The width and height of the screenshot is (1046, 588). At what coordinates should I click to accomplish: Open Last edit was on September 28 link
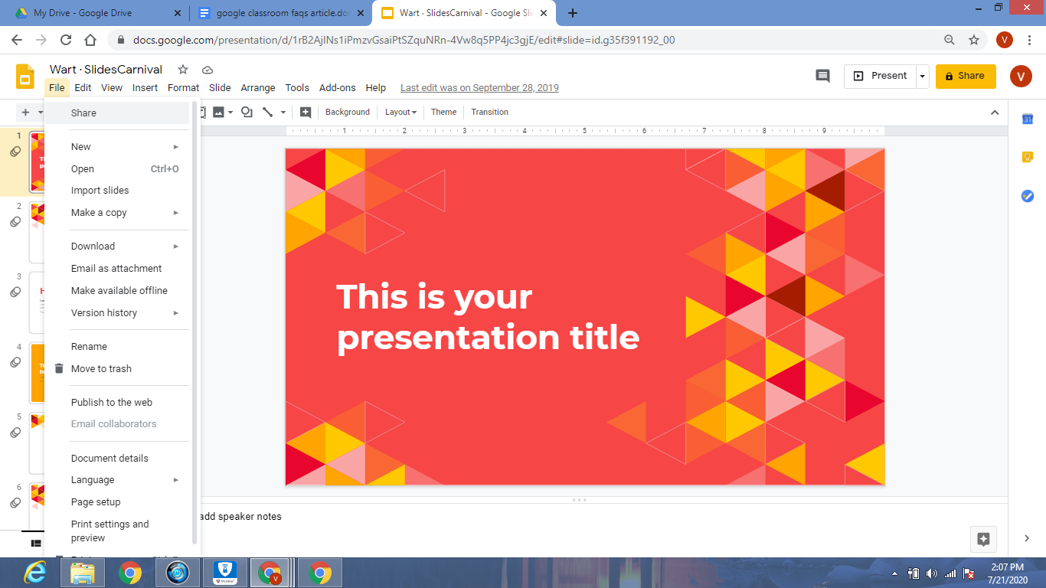[479, 88]
